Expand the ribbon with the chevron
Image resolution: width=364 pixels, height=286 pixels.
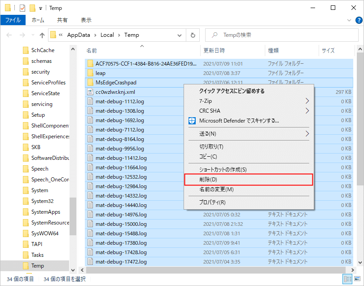click(x=349, y=20)
